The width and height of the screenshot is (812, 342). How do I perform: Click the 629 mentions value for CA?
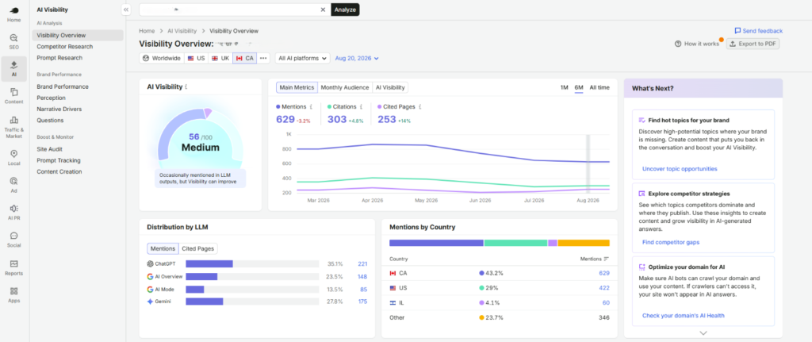(x=603, y=273)
